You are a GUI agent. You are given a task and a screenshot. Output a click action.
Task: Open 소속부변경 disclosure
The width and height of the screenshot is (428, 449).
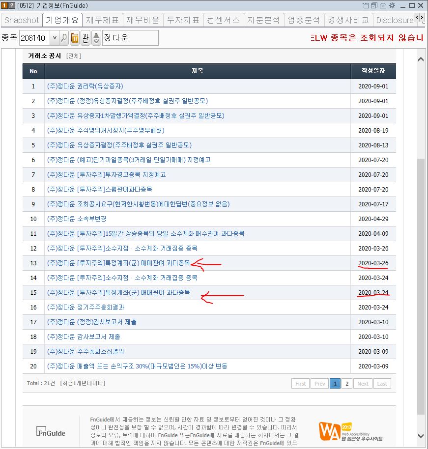coord(77,219)
